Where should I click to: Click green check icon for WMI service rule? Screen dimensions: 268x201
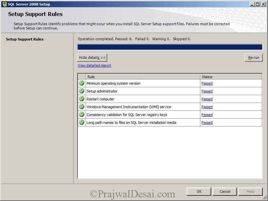(x=82, y=107)
